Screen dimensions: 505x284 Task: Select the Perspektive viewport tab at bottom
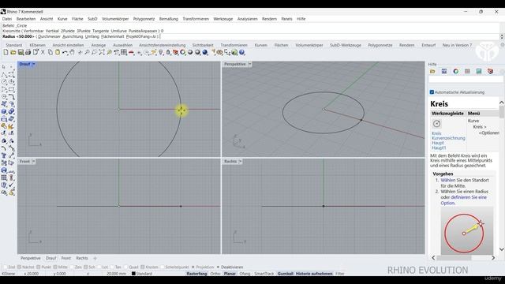30,258
